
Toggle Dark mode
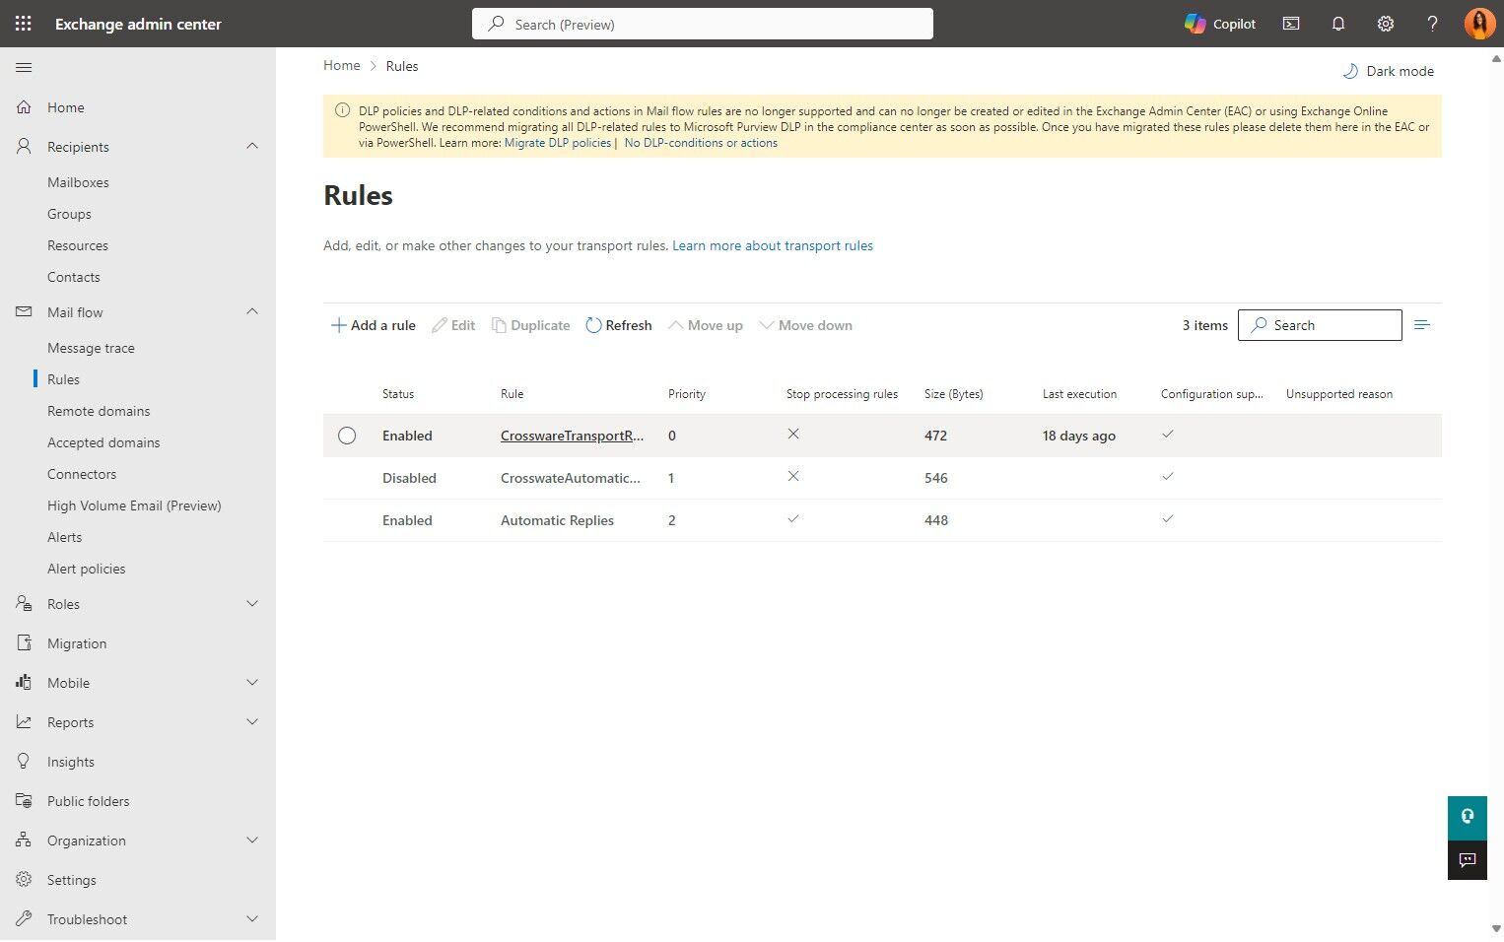[x=1388, y=71]
